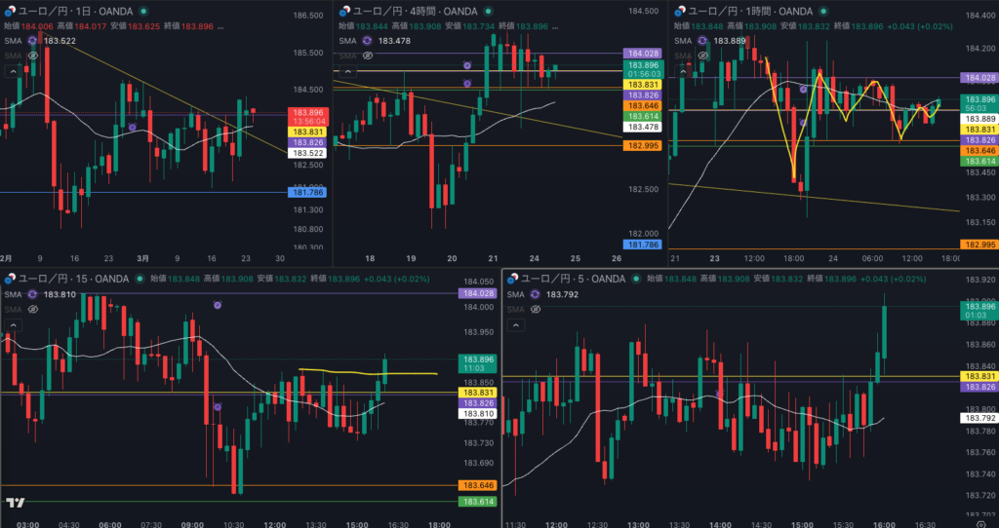Image resolution: width=999 pixels, height=528 pixels.
Task: Click the yellow 183.831 price label in 5-minute chart
Action: click(x=978, y=377)
